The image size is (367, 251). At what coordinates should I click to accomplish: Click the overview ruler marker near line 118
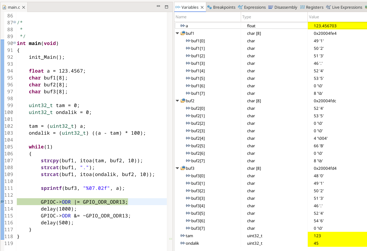coord(170,239)
